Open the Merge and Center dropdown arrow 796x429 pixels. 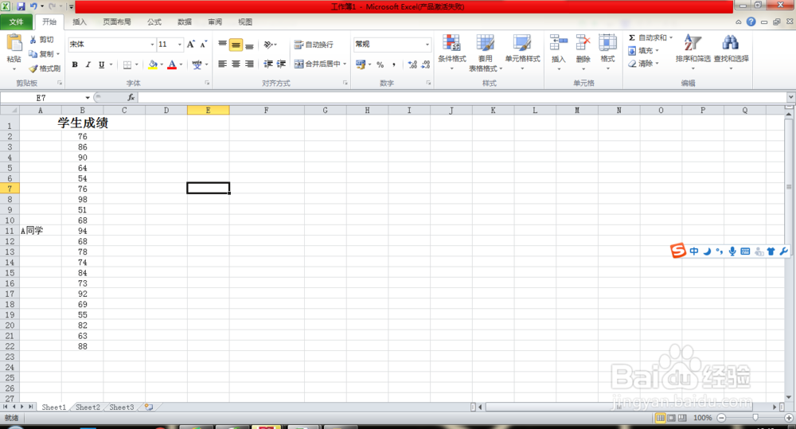point(345,64)
